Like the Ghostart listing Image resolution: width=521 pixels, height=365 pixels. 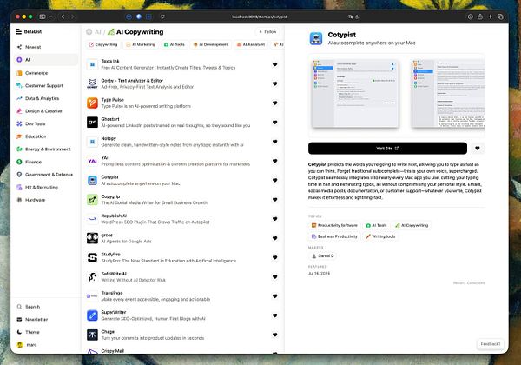274,123
